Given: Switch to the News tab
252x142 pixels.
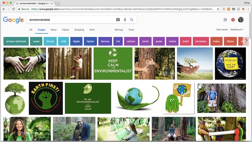Looking at the screenshot, I should 54,30.
